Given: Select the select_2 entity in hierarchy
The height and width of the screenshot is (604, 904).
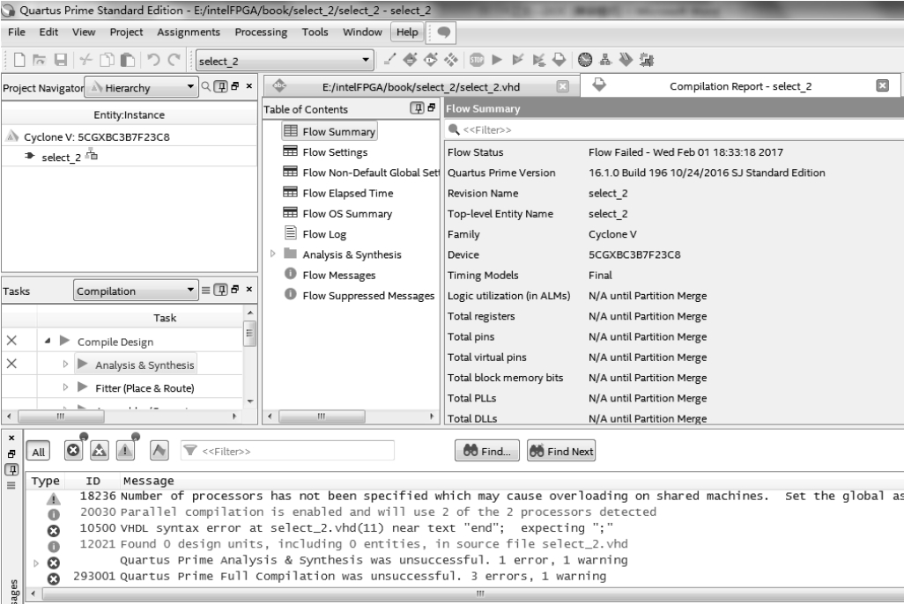Looking at the screenshot, I should pos(61,157).
